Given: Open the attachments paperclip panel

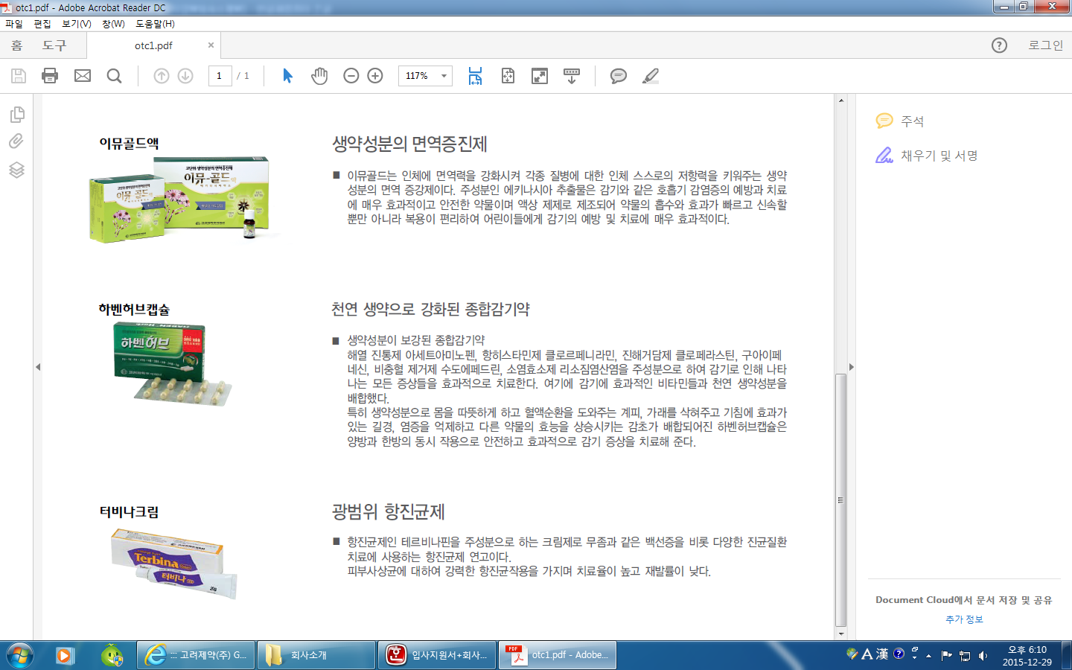Looking at the screenshot, I should pos(16,141).
